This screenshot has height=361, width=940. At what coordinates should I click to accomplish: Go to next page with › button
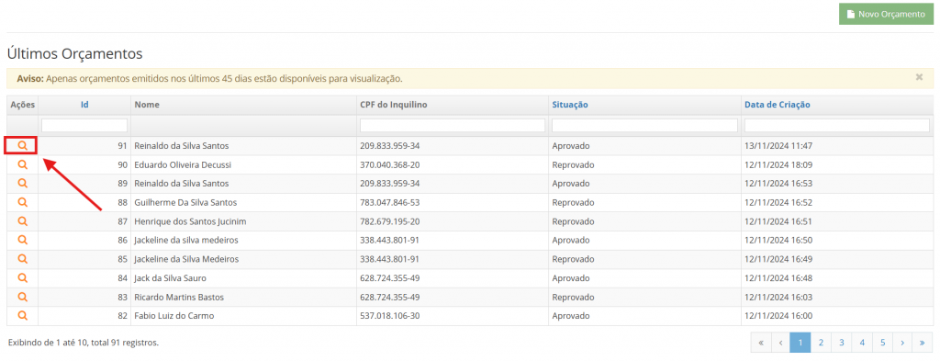[902, 343]
